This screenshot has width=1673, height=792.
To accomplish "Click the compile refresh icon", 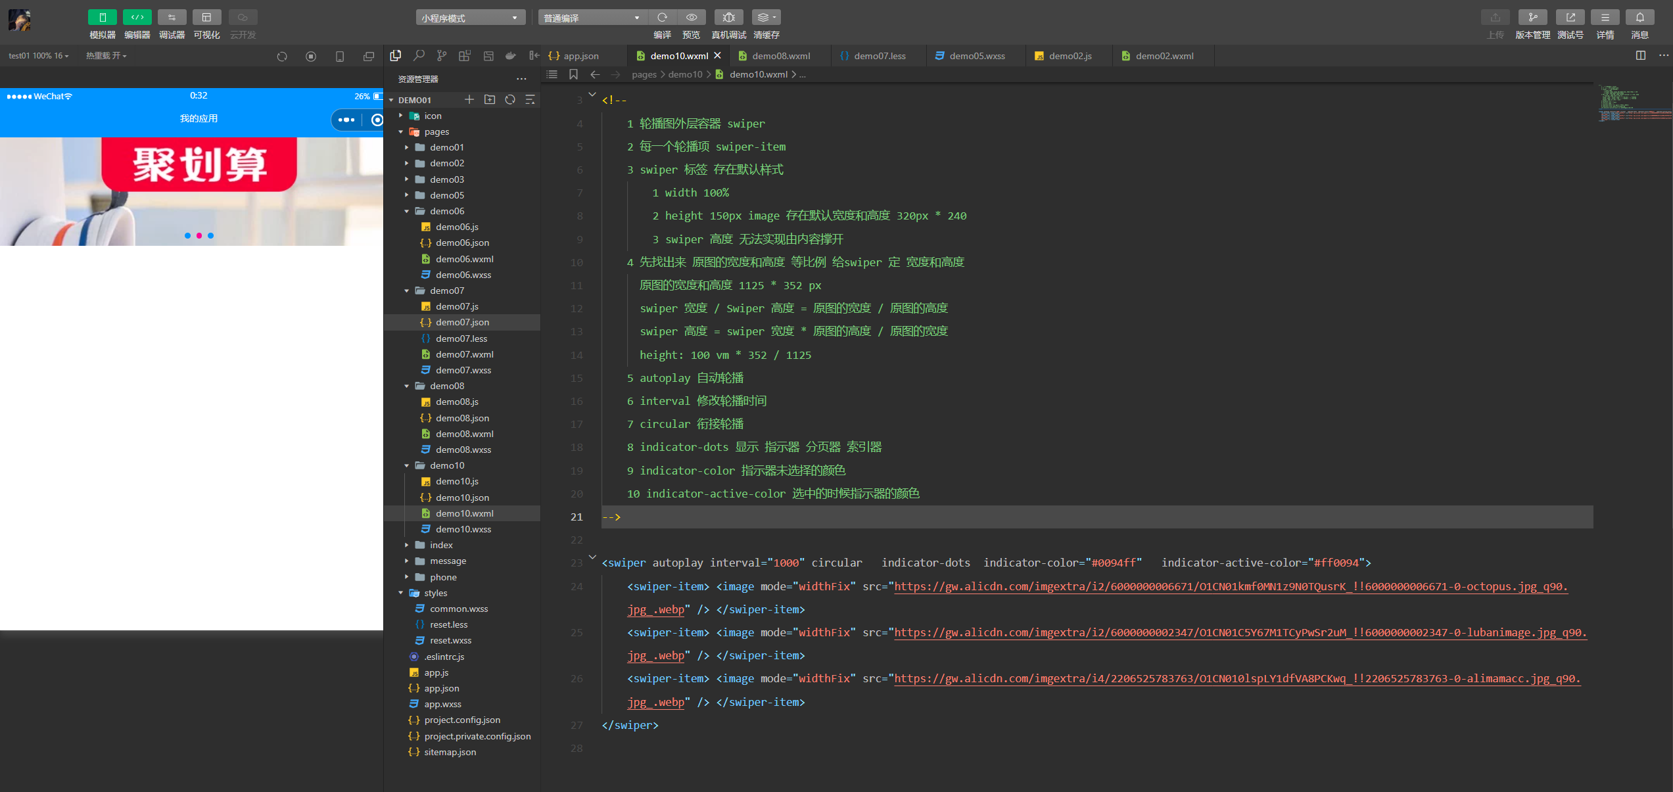I will coord(662,17).
